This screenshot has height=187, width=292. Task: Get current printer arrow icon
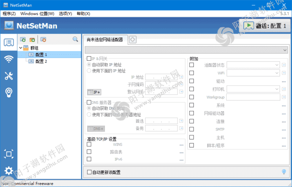coord(284,89)
